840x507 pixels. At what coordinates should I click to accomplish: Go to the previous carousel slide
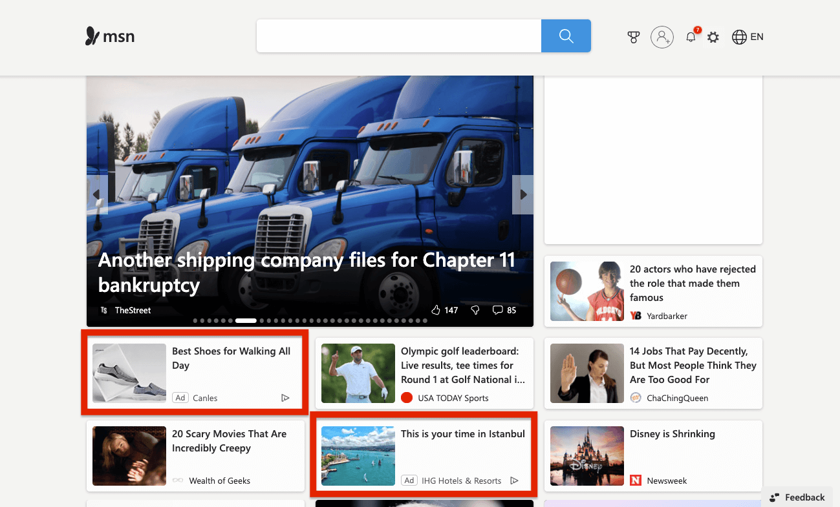(97, 194)
